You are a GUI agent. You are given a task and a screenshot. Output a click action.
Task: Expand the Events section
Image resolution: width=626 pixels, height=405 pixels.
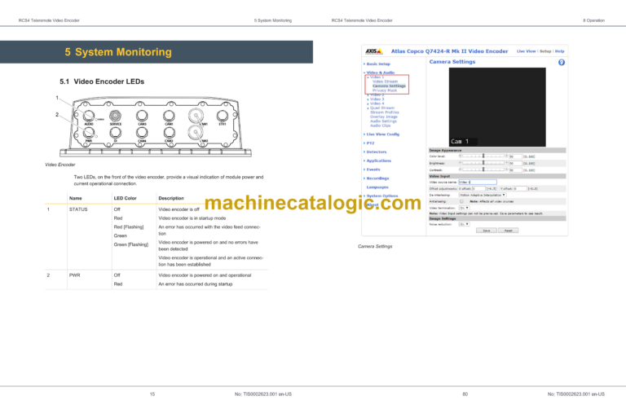click(373, 169)
